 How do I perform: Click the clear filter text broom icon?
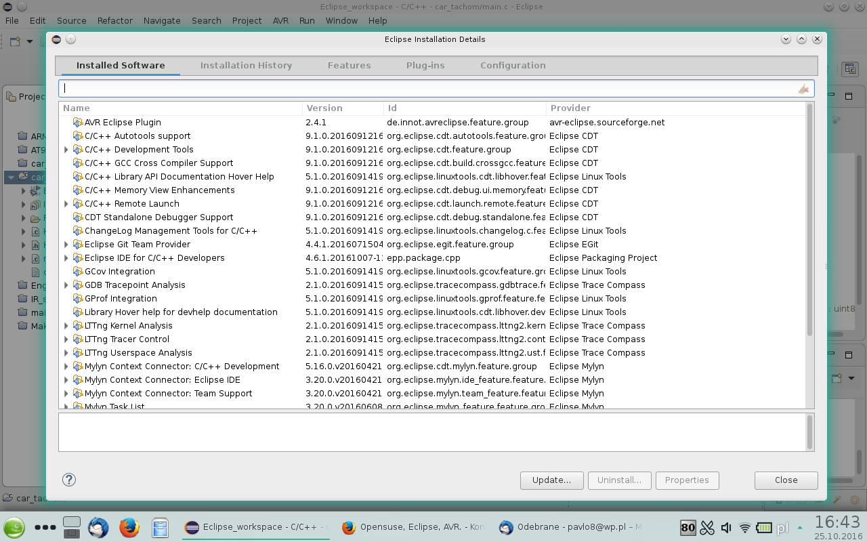(x=803, y=89)
